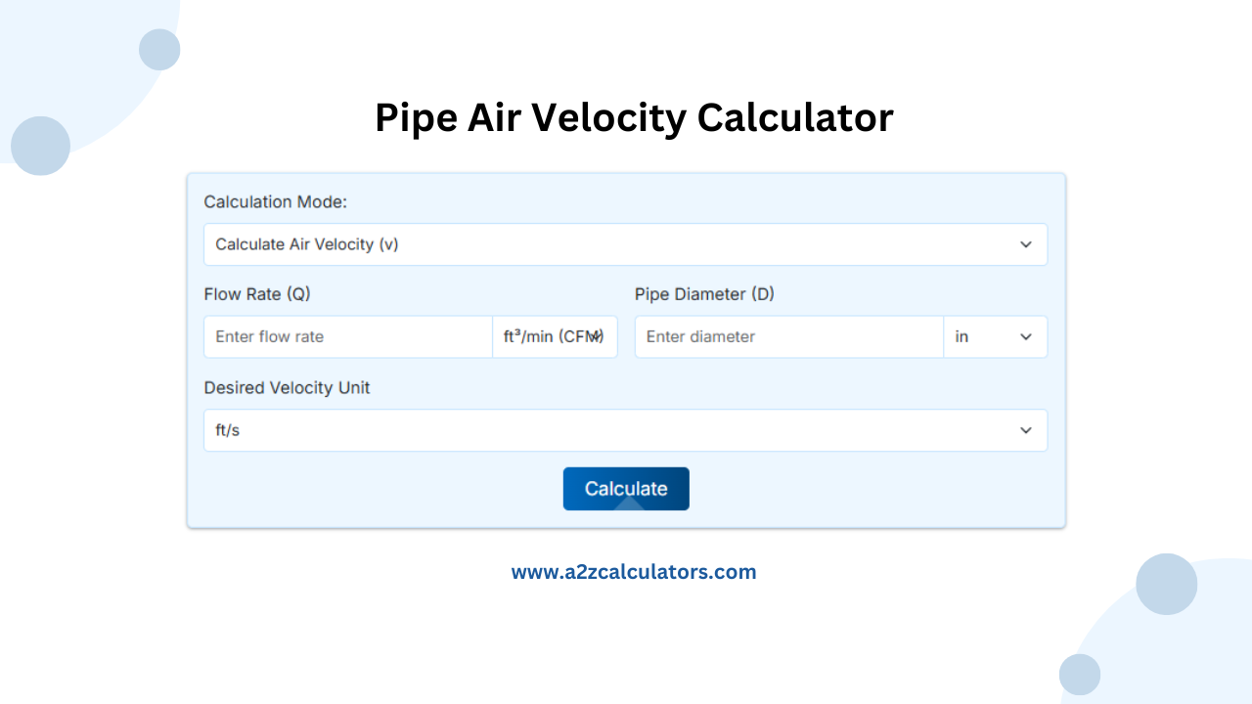Screen dimensions: 1252x704
Task: Visit the www.a2zcalculators.com link
Action: [634, 571]
